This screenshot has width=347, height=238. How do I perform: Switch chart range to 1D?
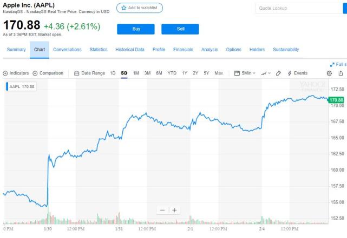pyautogui.click(x=113, y=73)
